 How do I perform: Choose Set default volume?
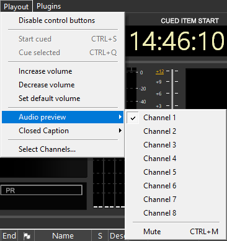pyautogui.click(x=63, y=99)
